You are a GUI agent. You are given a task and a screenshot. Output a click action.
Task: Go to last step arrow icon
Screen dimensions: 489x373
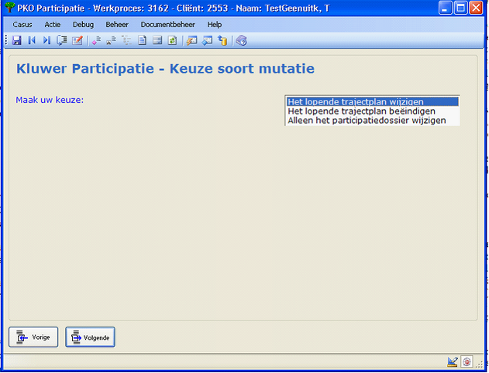tap(46, 40)
